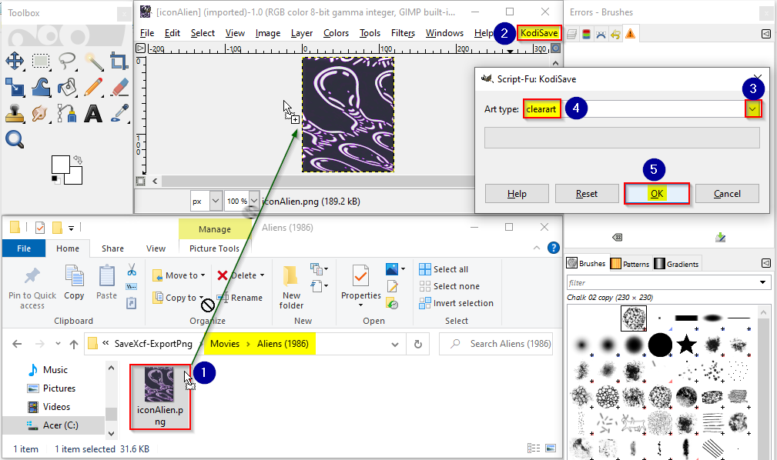The height and width of the screenshot is (460, 777).
Task: Toggle the quick mask button at canvas corner
Action: (x=141, y=182)
